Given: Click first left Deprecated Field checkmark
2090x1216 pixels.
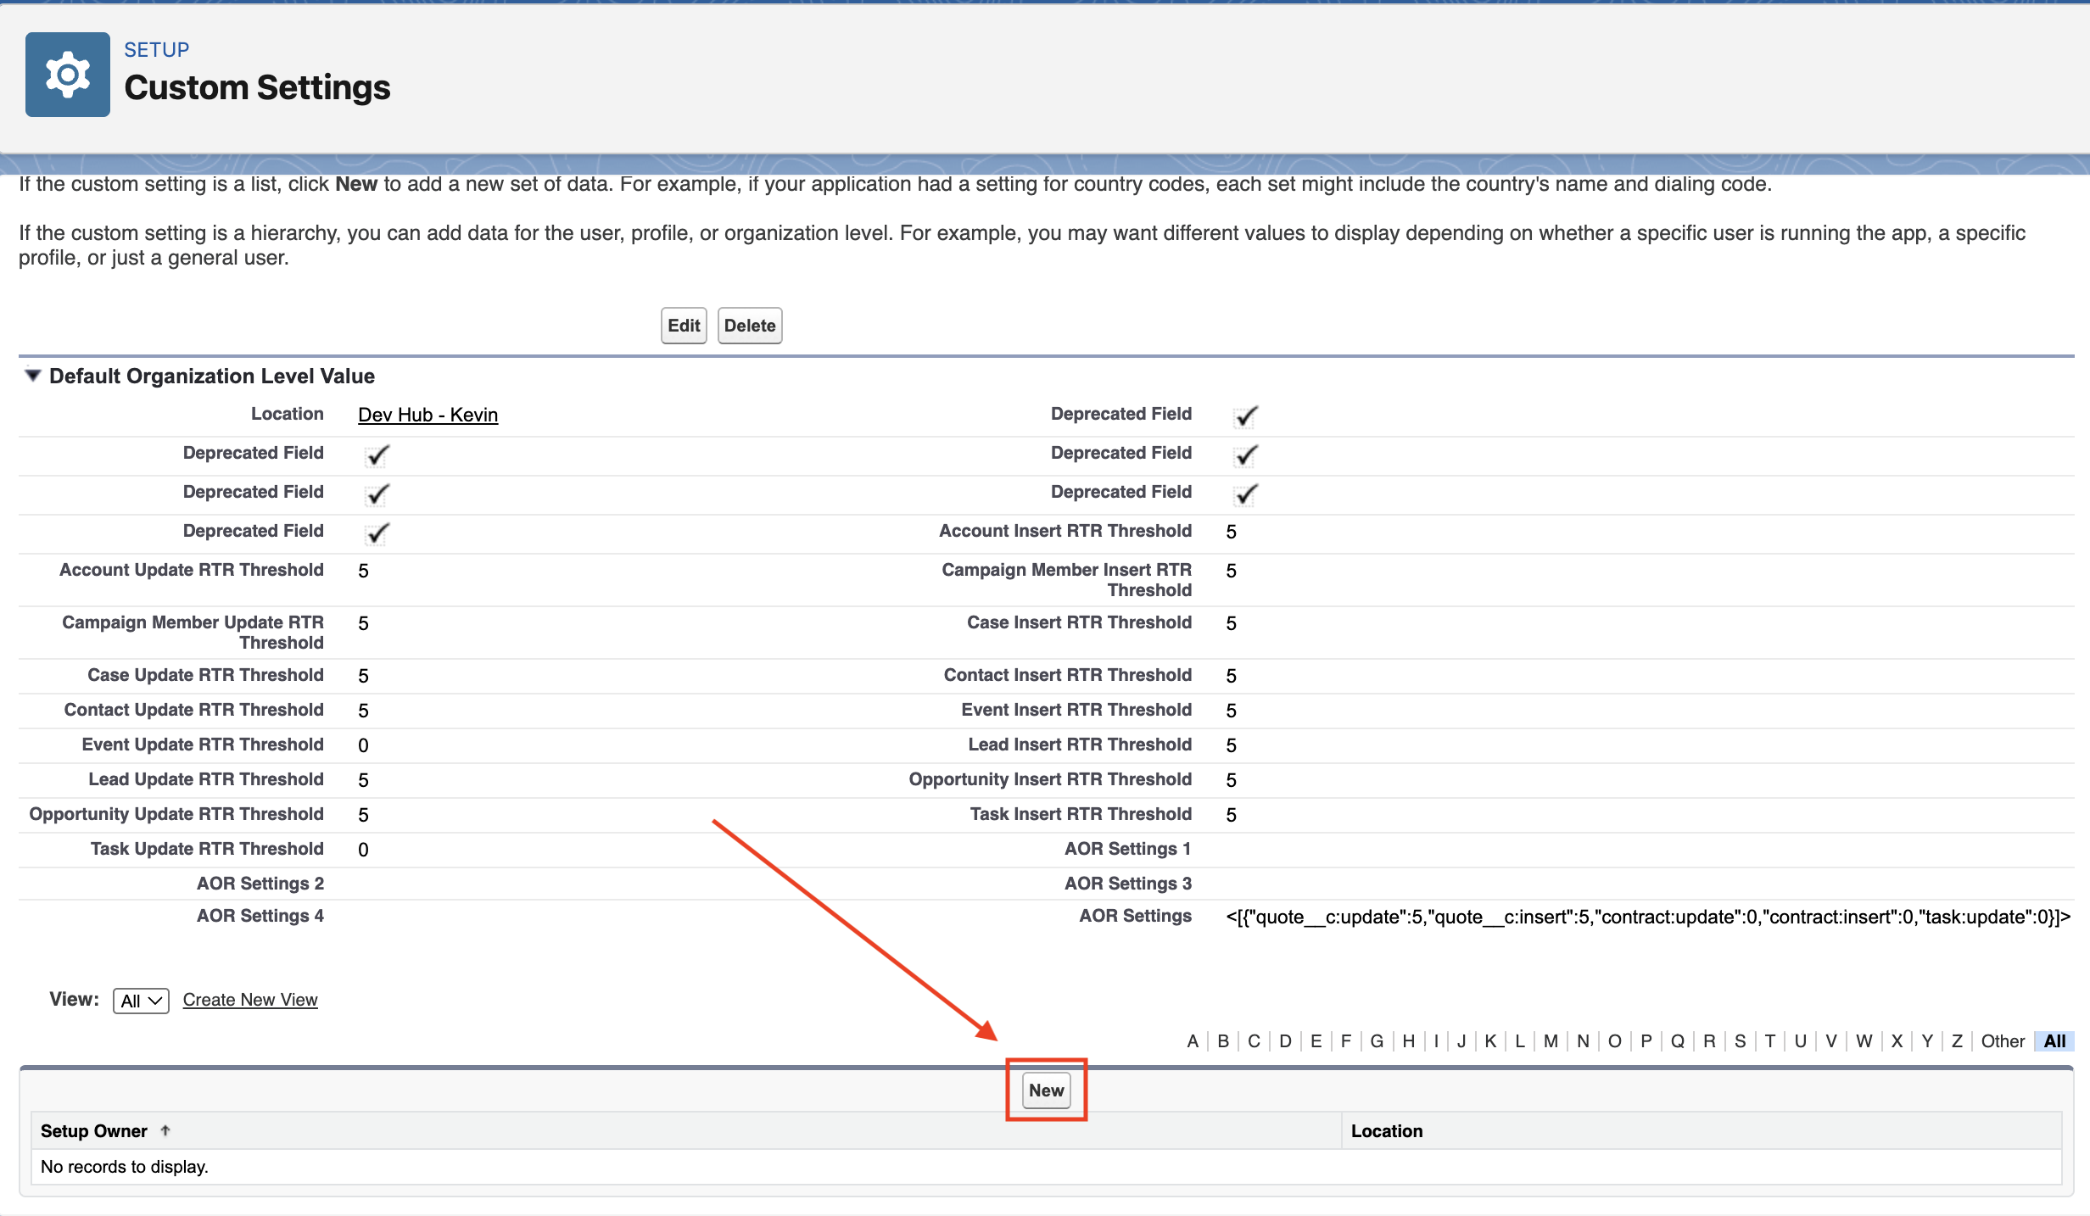Looking at the screenshot, I should coord(377,455).
